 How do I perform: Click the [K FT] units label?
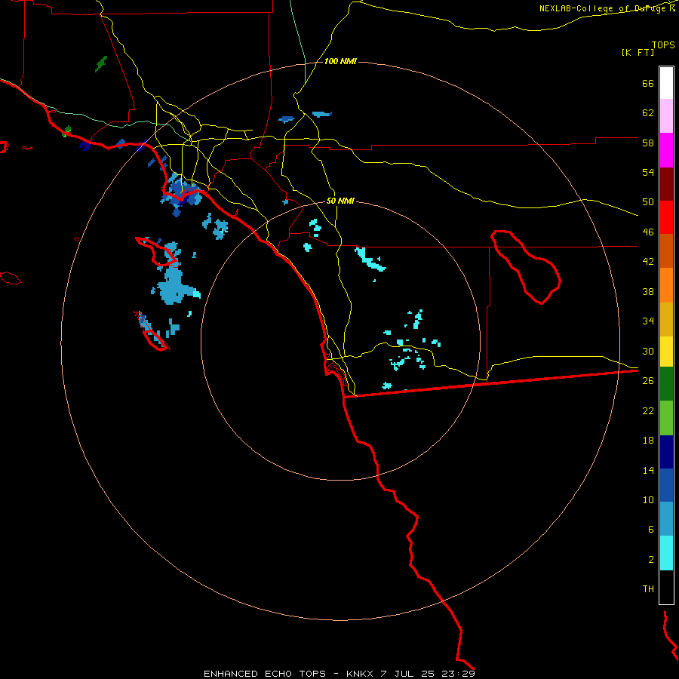click(x=638, y=52)
